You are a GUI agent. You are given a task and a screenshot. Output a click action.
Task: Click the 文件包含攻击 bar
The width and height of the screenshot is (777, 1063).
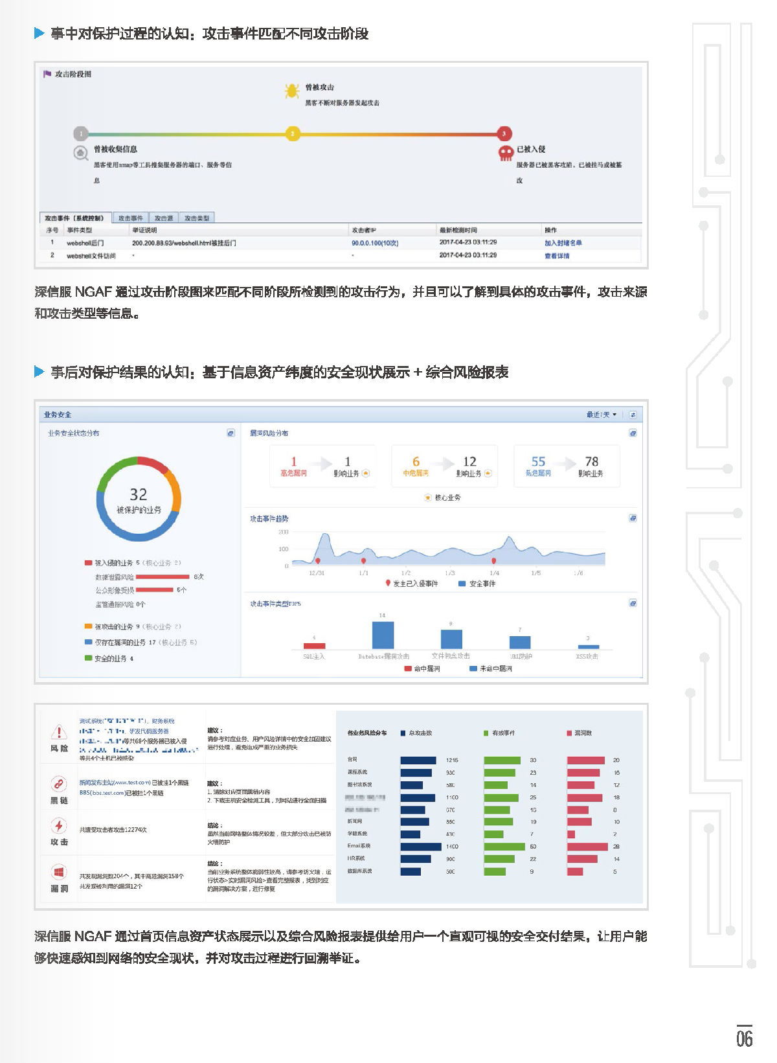(451, 639)
